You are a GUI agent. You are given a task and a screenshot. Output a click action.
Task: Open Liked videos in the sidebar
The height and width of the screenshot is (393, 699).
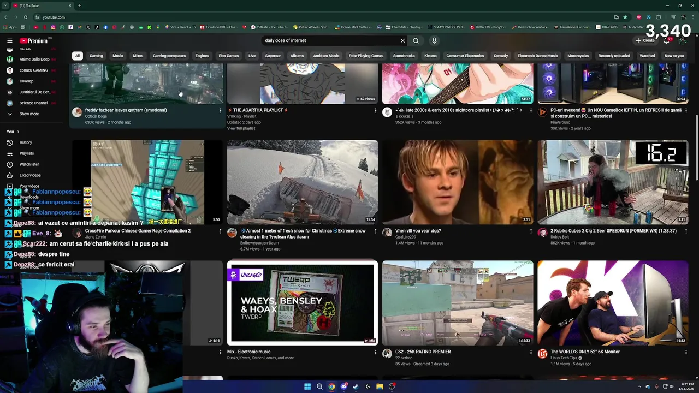pyautogui.click(x=30, y=175)
